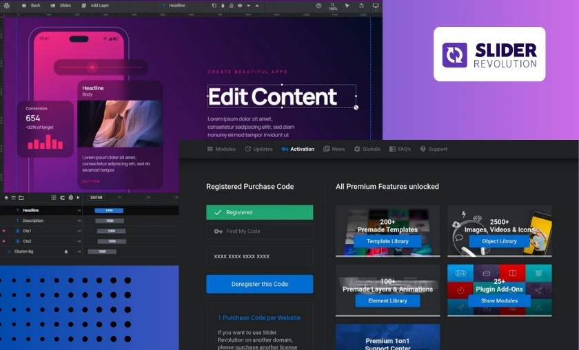Toggle the pink dot on Cta2 row
Viewport: 579px width, 350px height.
click(x=3, y=241)
